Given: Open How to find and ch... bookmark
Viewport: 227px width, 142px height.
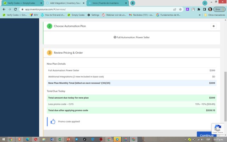Looking at the screenshot, I should pos(53,15).
